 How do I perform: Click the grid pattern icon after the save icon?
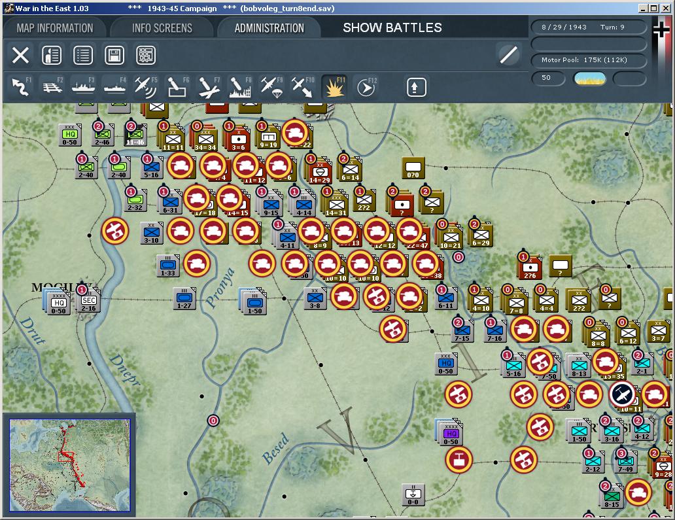(x=146, y=55)
